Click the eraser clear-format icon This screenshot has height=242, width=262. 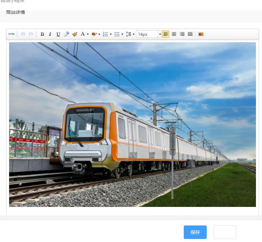66,34
